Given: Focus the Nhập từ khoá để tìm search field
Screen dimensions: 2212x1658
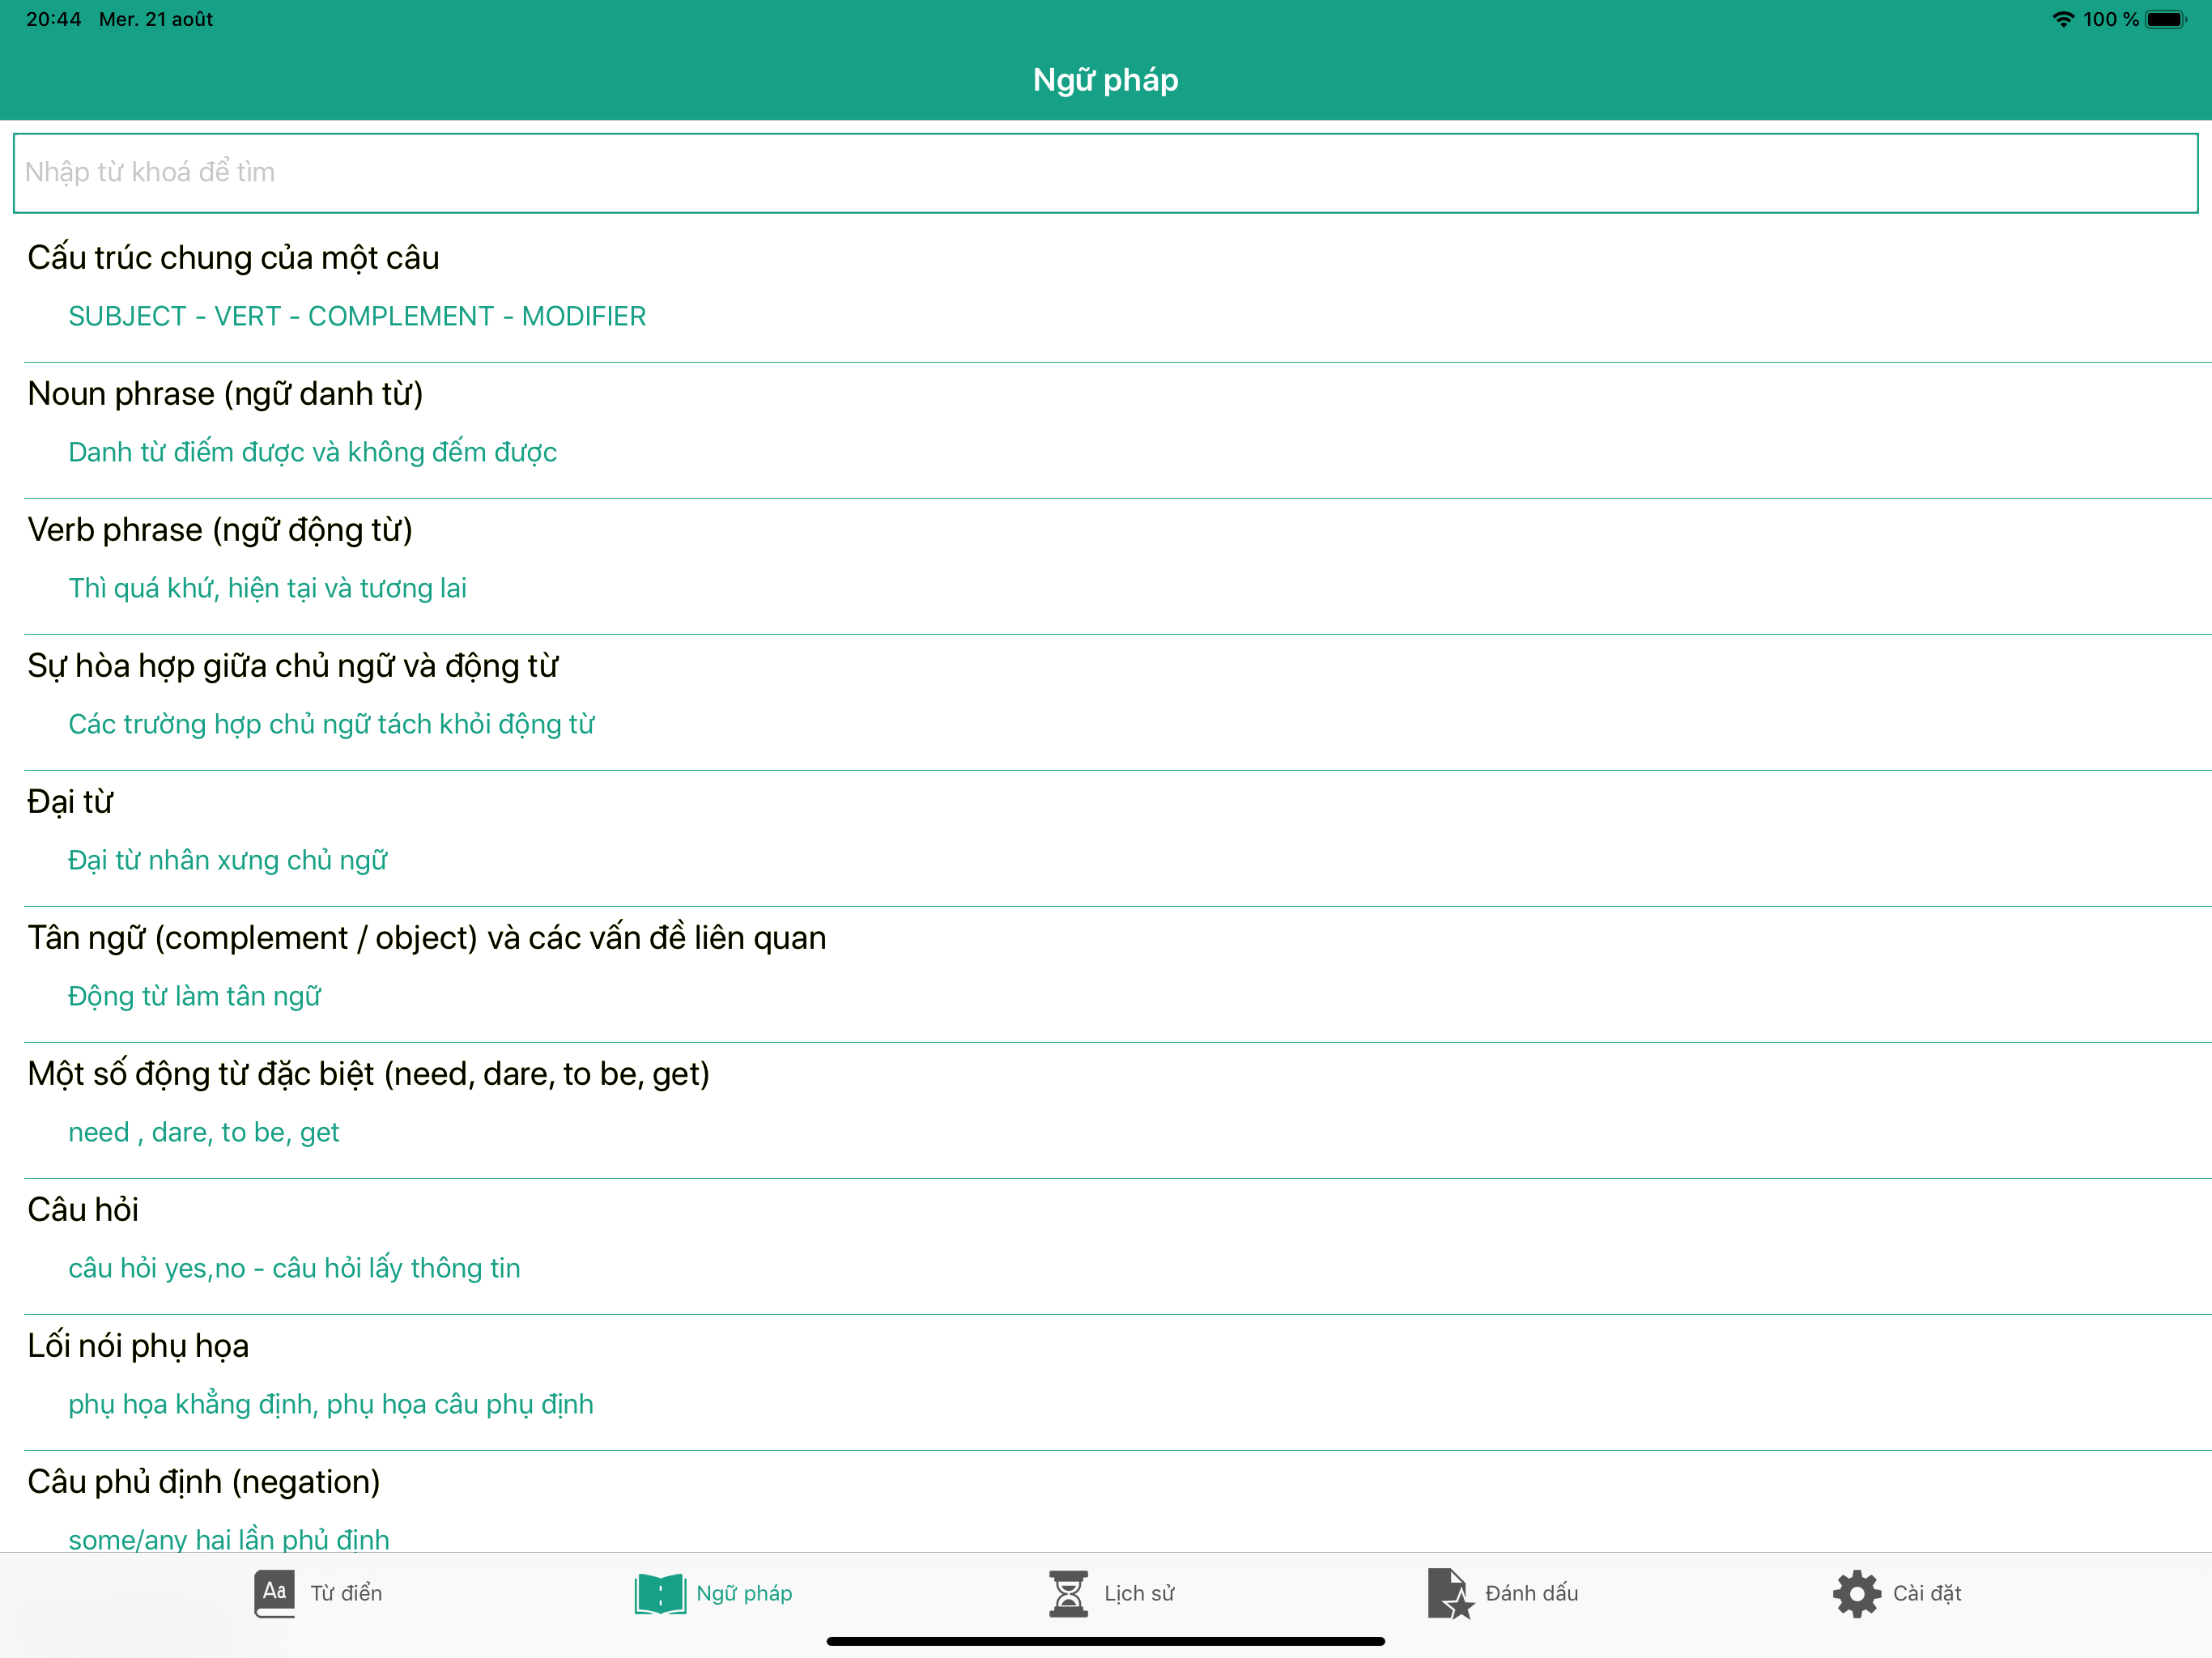Looking at the screenshot, I should (1106, 173).
